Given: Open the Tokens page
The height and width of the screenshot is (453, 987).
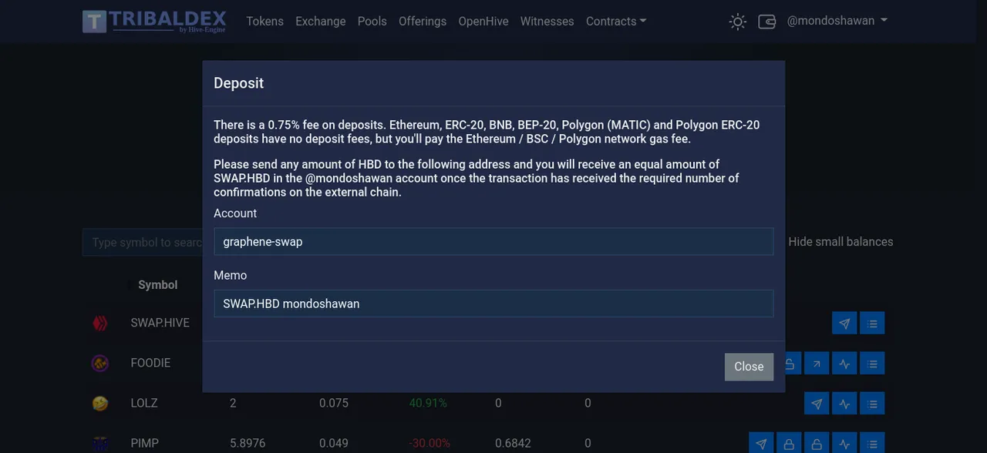Looking at the screenshot, I should click(x=264, y=22).
